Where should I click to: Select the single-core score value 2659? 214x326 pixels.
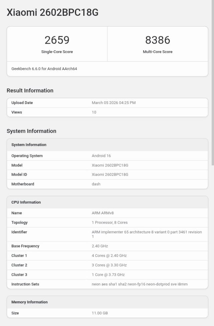[57, 40]
